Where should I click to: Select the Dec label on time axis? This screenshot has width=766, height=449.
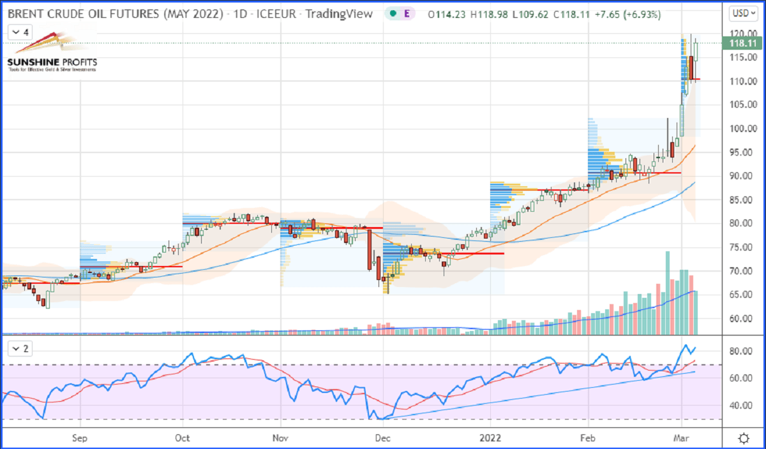[x=382, y=438]
